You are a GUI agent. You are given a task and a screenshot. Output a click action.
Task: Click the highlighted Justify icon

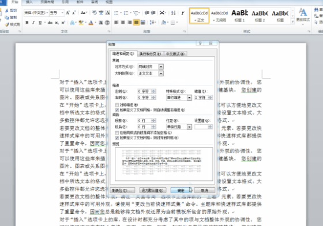click(x=136, y=23)
